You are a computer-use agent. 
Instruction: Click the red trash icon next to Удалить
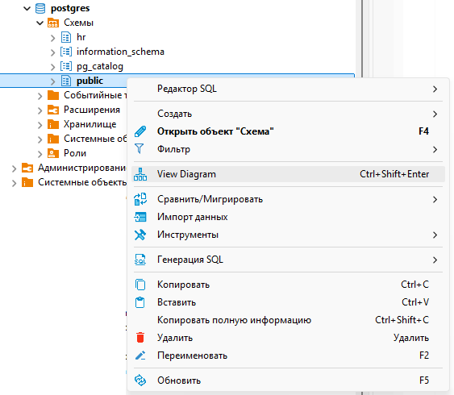[140, 338]
